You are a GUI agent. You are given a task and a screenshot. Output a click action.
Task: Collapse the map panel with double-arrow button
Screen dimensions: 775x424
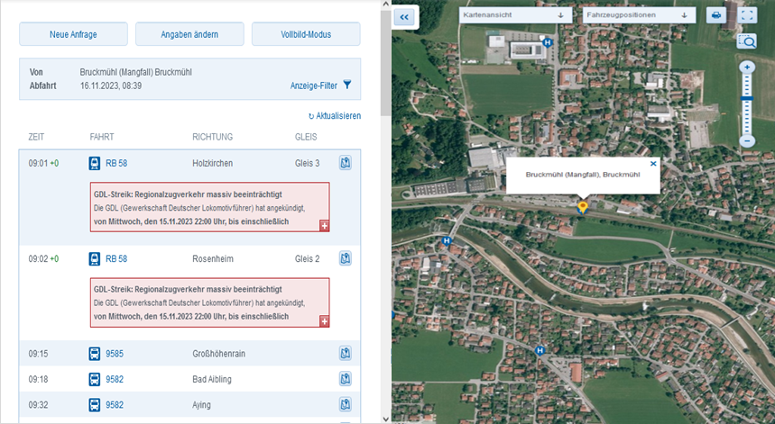coord(404,15)
